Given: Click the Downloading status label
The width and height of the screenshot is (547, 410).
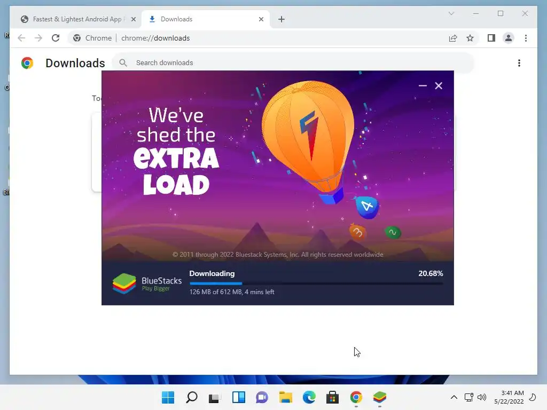Looking at the screenshot, I should [x=212, y=274].
